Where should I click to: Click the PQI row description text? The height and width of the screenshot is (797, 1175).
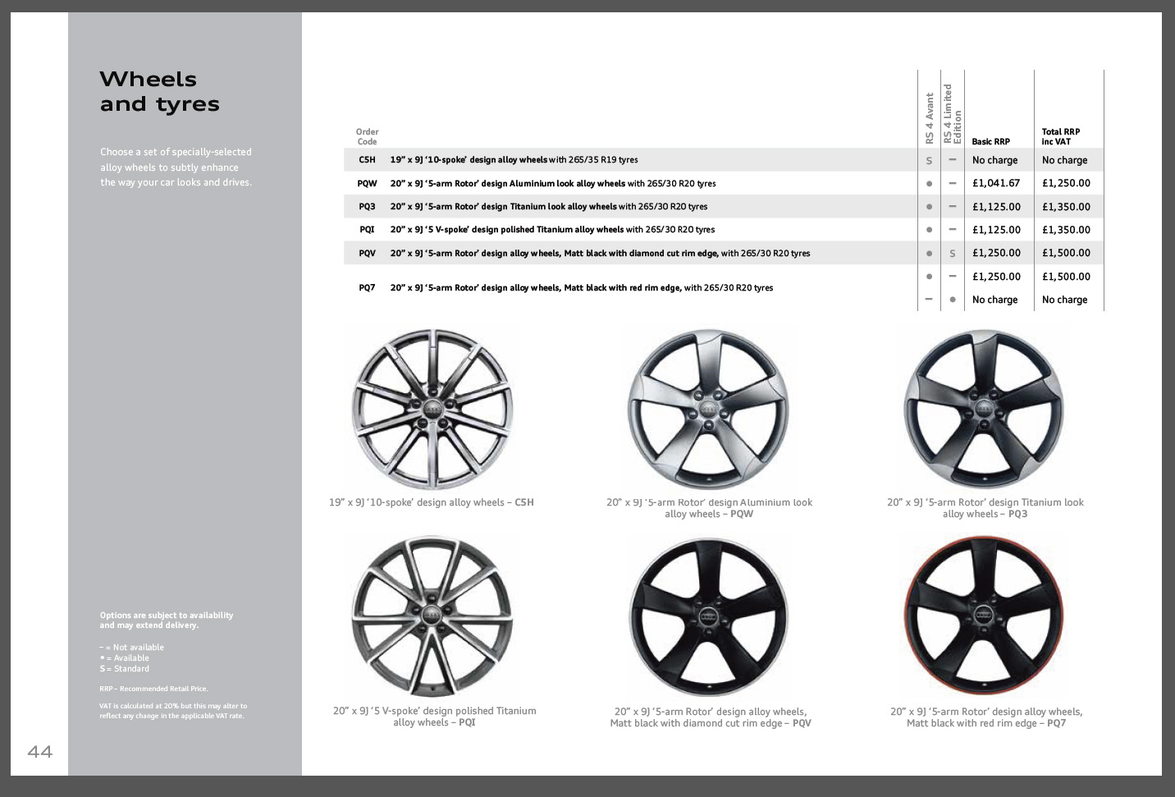[x=551, y=230]
